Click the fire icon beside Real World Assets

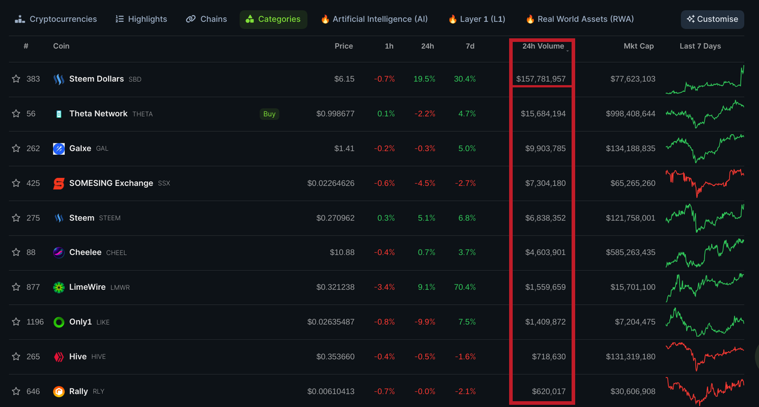[530, 19]
